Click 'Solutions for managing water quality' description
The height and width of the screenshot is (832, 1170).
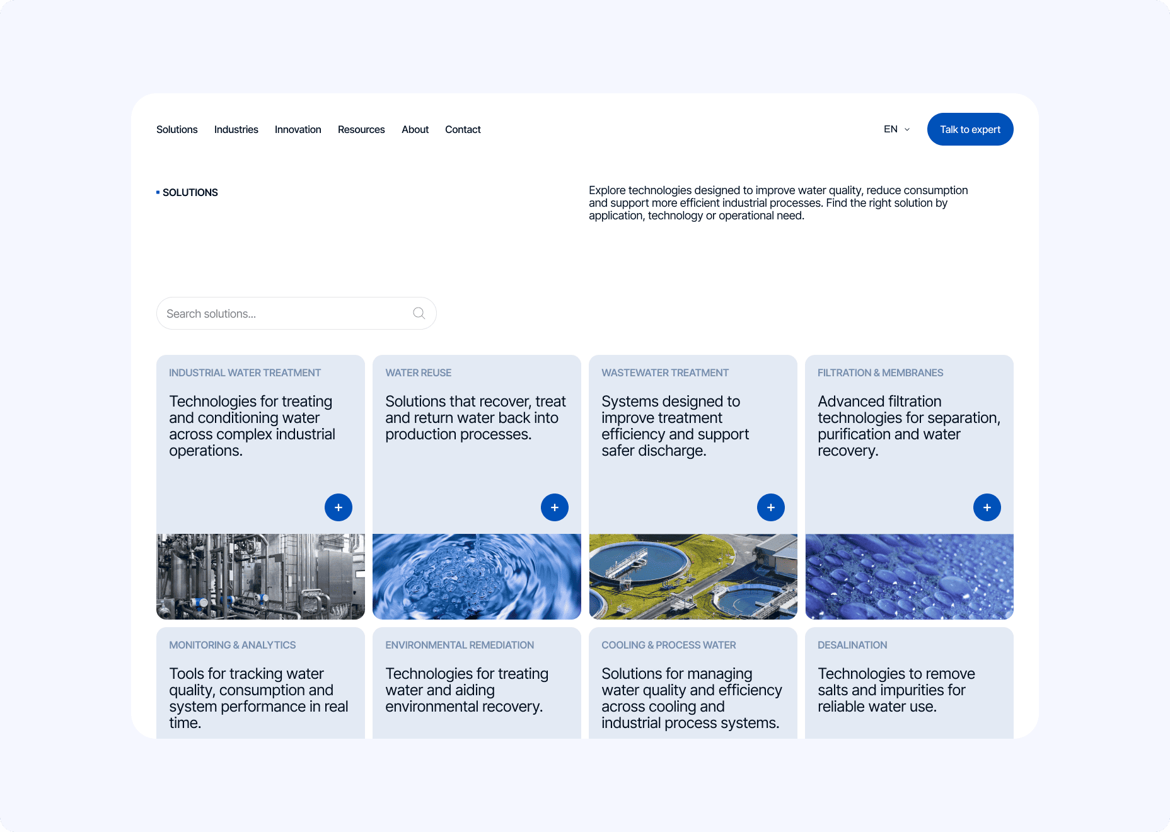coord(692,698)
